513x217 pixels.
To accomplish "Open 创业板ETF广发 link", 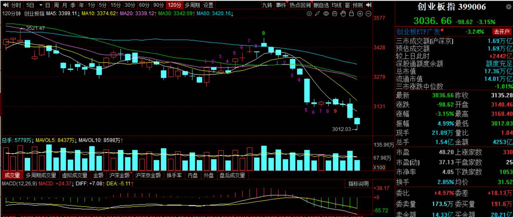I will pyautogui.click(x=418, y=32).
